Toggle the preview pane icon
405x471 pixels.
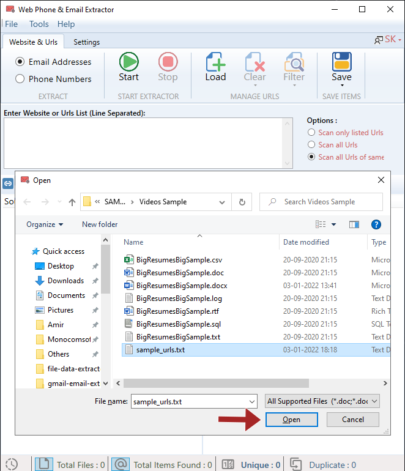[x=354, y=224]
